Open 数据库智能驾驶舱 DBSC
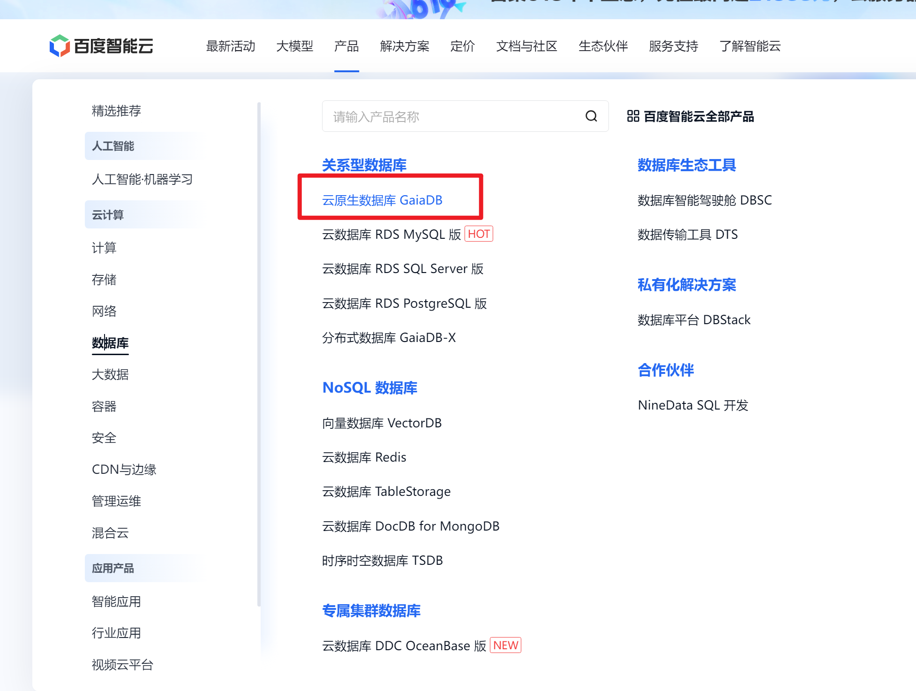 (x=705, y=200)
